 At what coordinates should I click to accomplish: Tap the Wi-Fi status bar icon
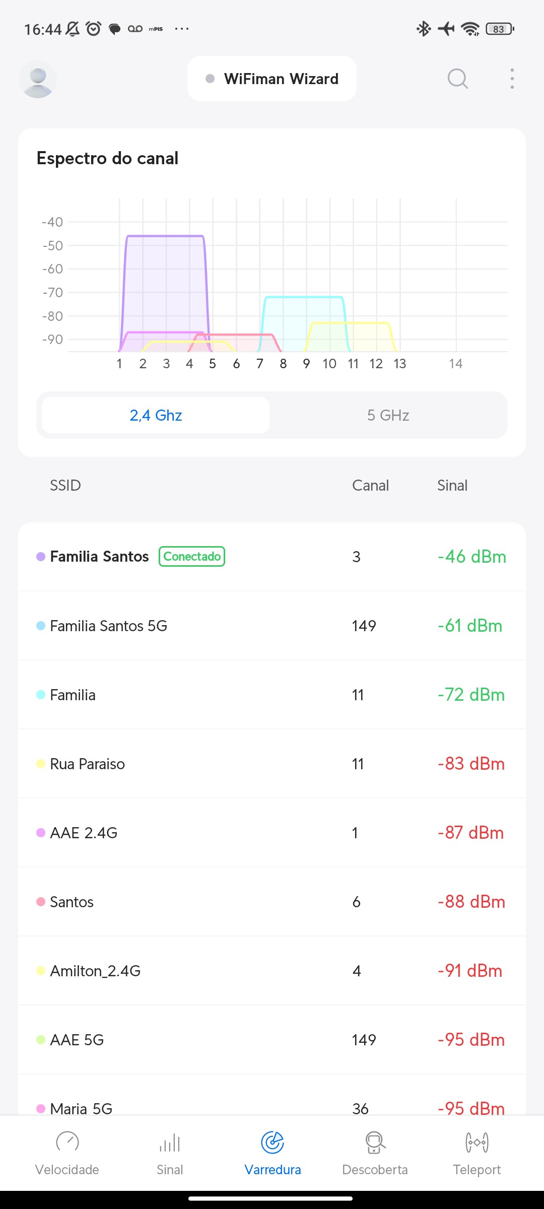point(470,29)
